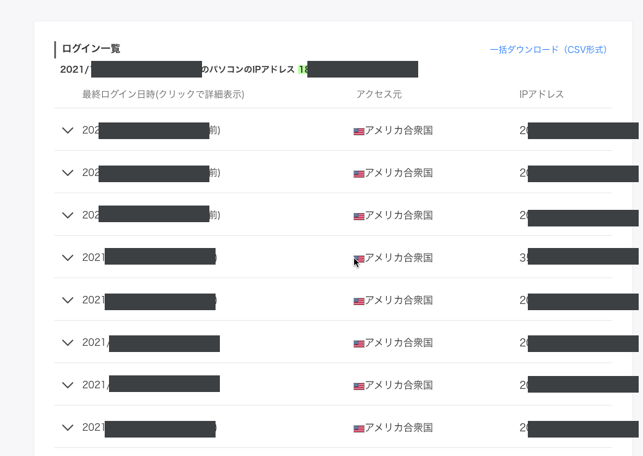Click the US flag in the seventh login row
643x456 pixels.
click(358, 386)
